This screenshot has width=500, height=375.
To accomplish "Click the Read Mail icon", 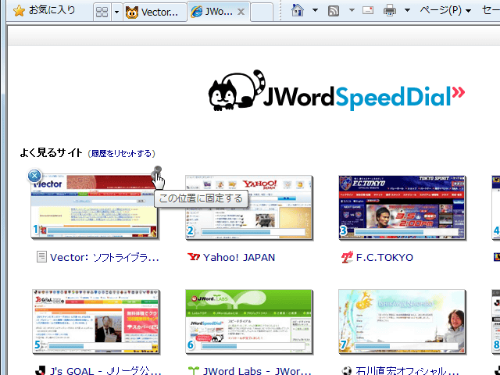I will point(368,10).
